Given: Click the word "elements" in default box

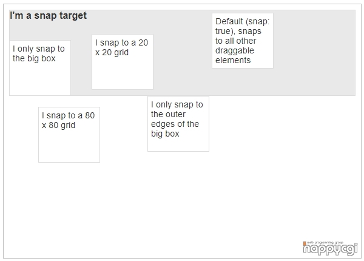Looking at the screenshot, I should [x=233, y=60].
